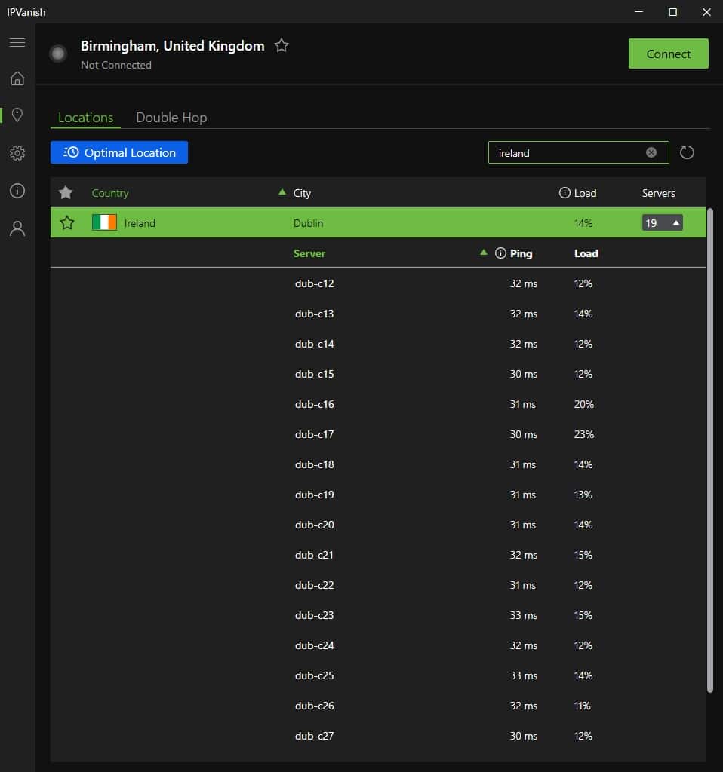The image size is (723, 772).
Task: Select server dub-c12
Action: (x=378, y=283)
